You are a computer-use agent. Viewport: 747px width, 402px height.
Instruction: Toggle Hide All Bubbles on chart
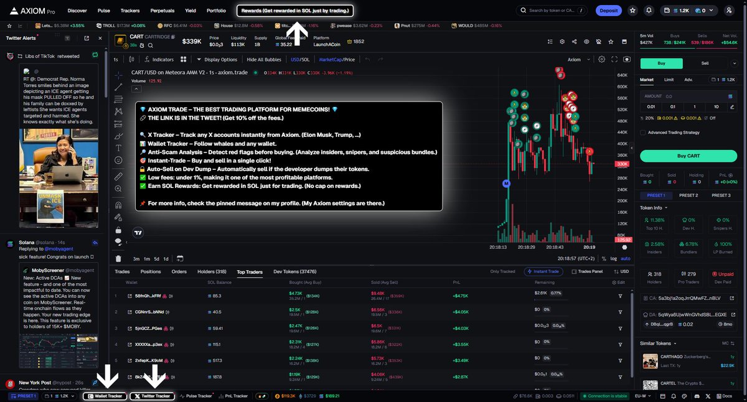pos(264,60)
